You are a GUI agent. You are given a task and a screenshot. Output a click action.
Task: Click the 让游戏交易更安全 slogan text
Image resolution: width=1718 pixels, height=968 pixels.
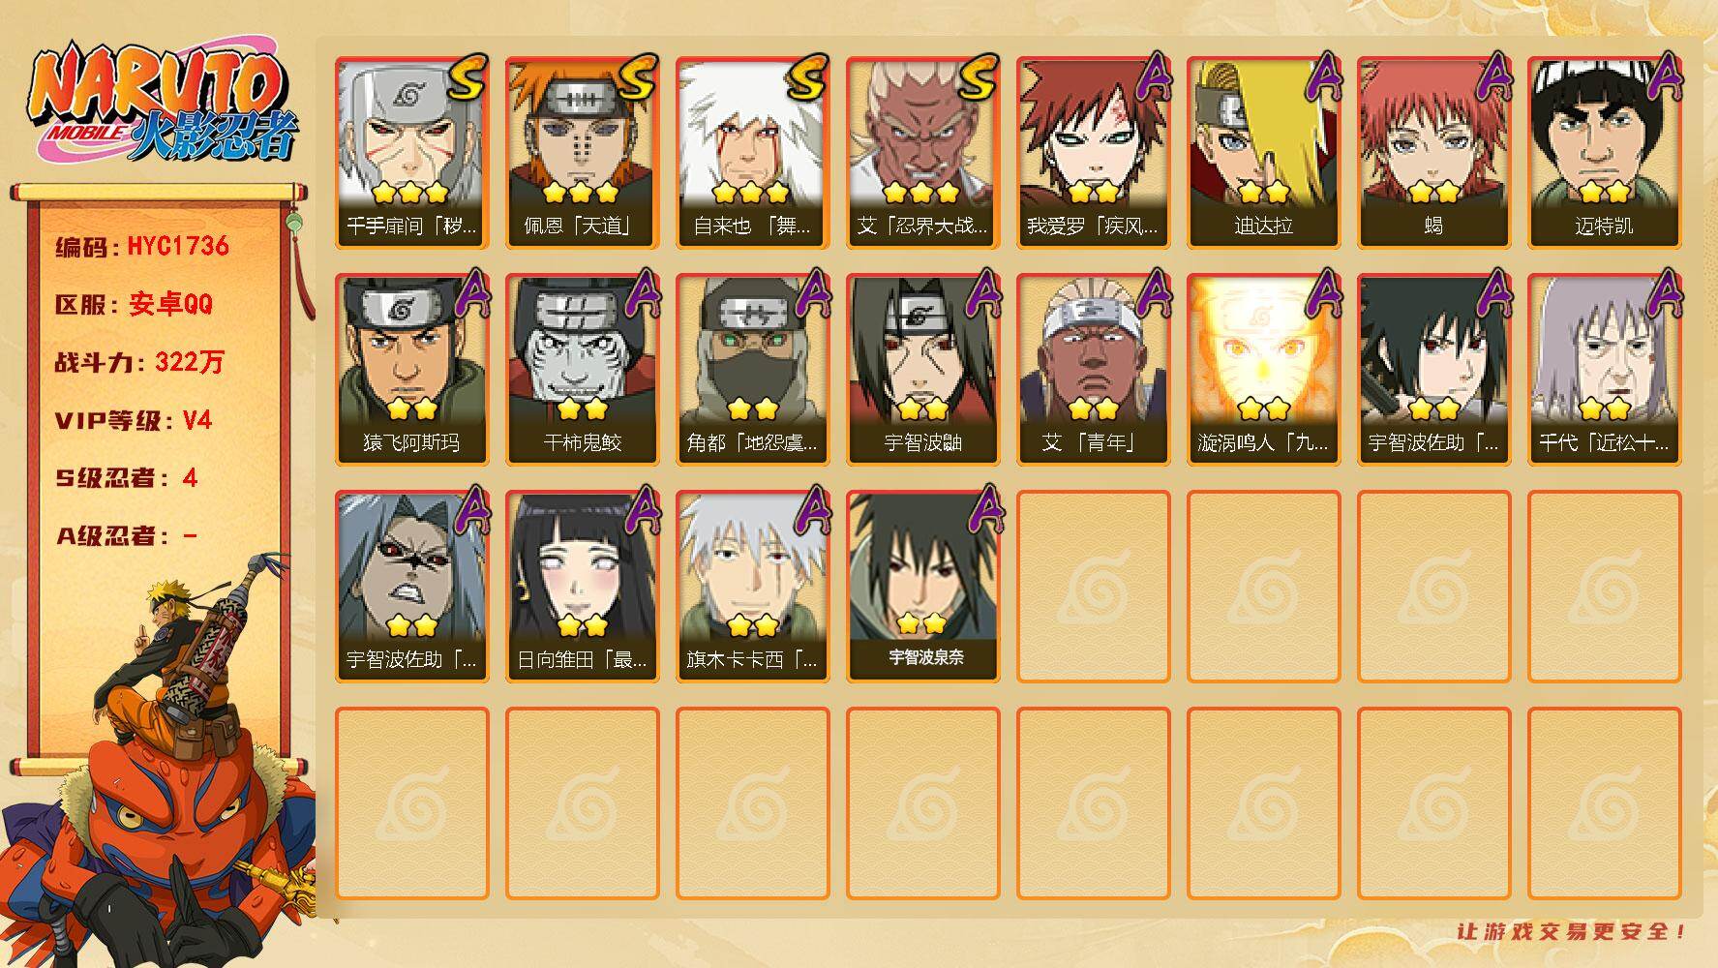(1573, 931)
